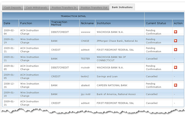Sort by the Date column header

(x=7, y=23)
